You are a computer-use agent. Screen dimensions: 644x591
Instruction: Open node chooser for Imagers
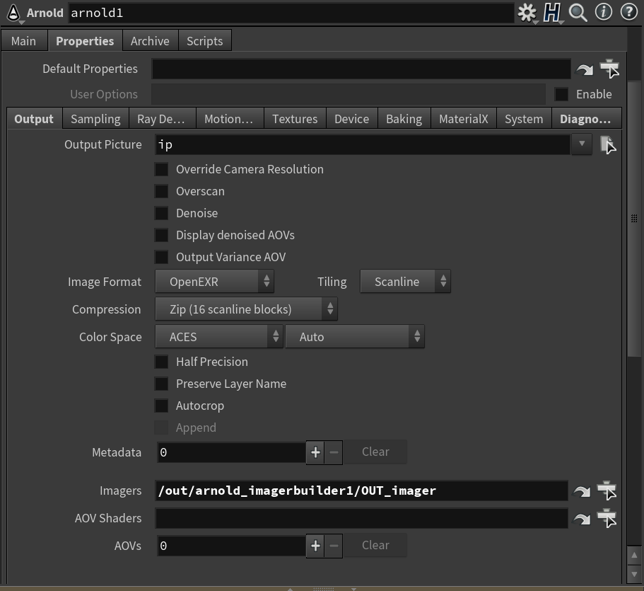click(x=607, y=490)
